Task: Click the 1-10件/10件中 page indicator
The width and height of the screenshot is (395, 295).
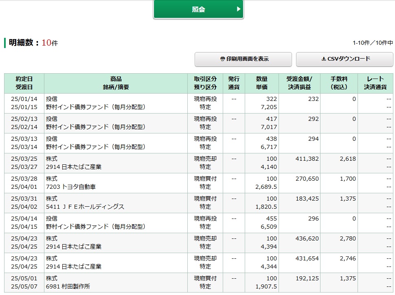Action: point(373,43)
